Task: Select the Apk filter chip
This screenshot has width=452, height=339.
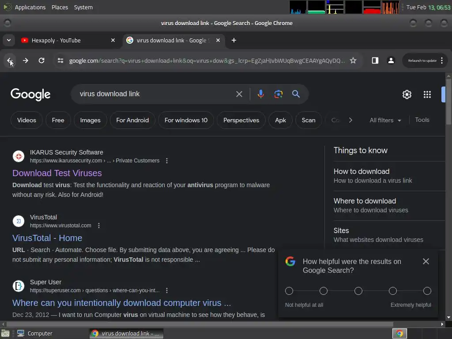Action: tap(280, 120)
